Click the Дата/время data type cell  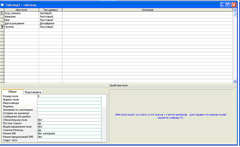51,23
